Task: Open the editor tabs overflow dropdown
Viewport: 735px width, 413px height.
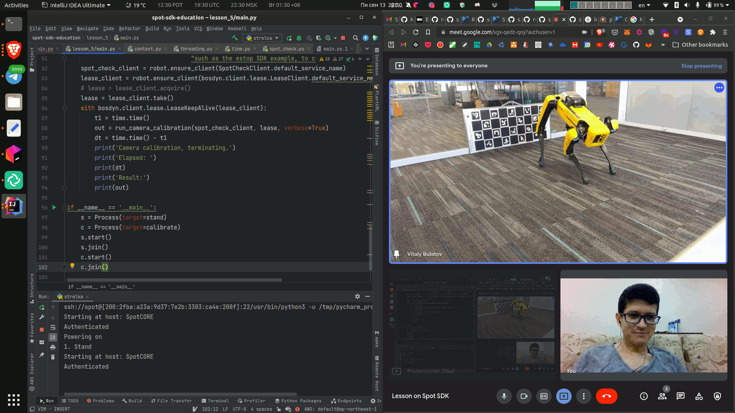Action: pyautogui.click(x=367, y=49)
